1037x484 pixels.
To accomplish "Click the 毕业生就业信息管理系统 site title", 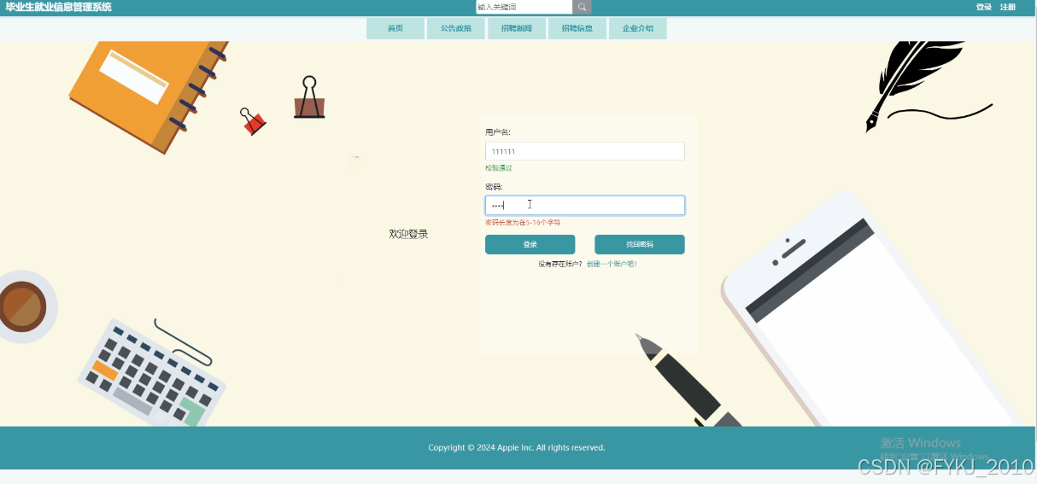I will (59, 7).
